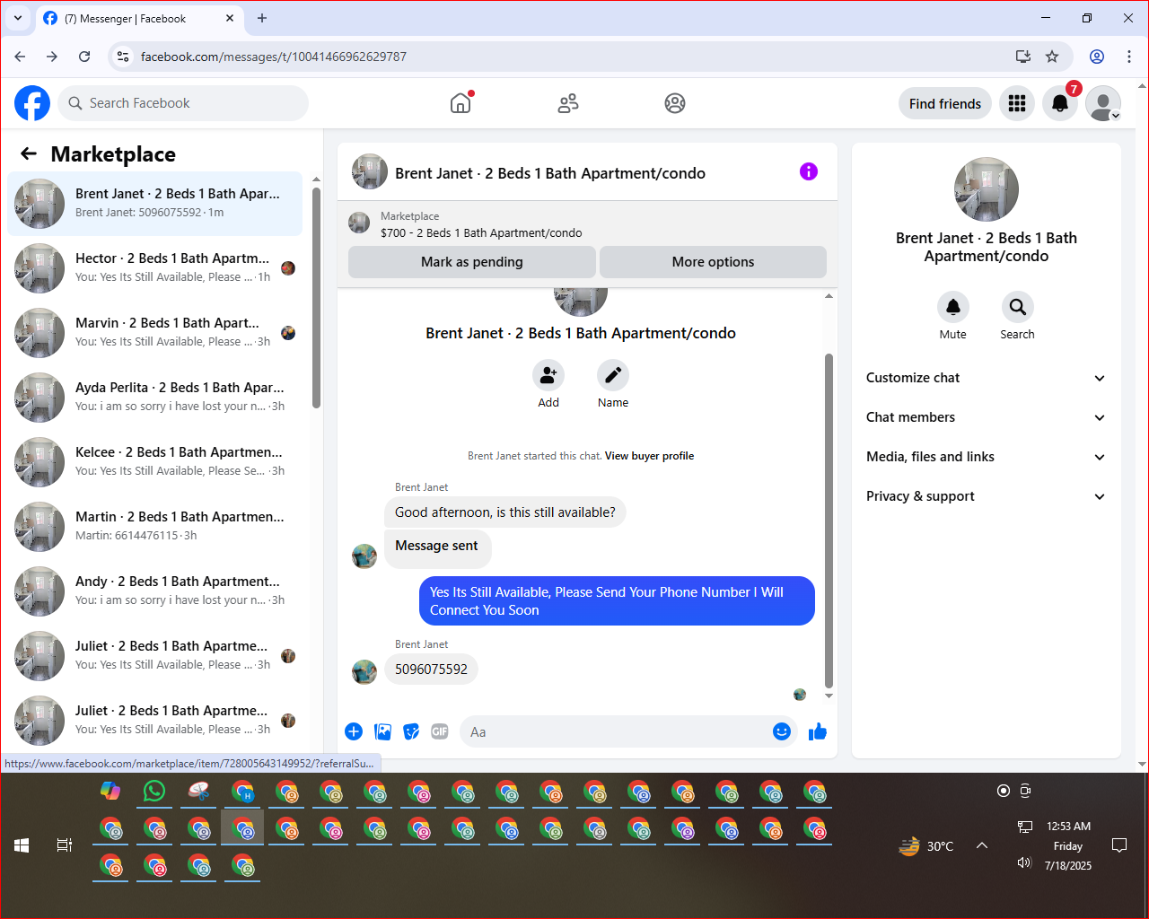Expand Chat members section
Viewport: 1149px width, 919px height.
(986, 417)
